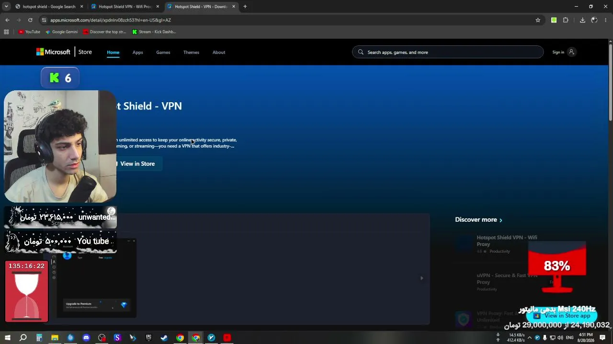The image size is (613, 344).
Task: Switch to Hotspot Shield VPN - Wifi Proxy tab
Action: [125, 7]
